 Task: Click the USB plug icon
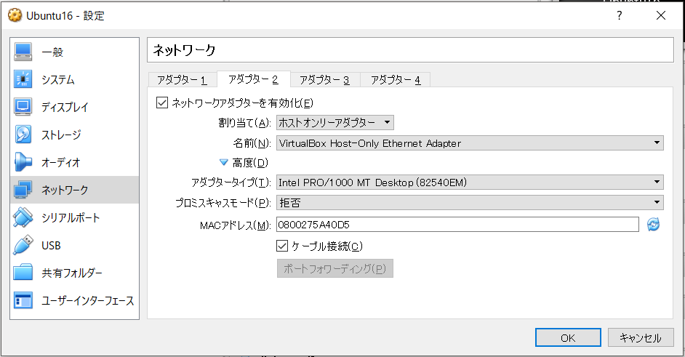pos(23,245)
